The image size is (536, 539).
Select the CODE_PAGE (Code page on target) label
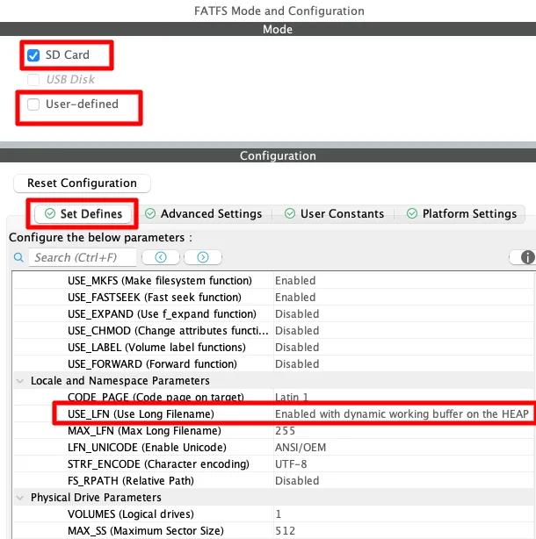[x=156, y=398]
